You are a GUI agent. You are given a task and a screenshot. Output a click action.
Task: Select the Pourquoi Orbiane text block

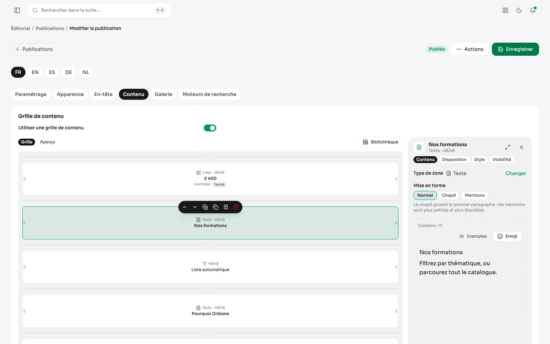tap(210, 311)
